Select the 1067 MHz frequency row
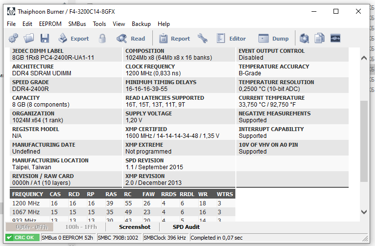This screenshot has width=375, height=246. click(x=123, y=212)
